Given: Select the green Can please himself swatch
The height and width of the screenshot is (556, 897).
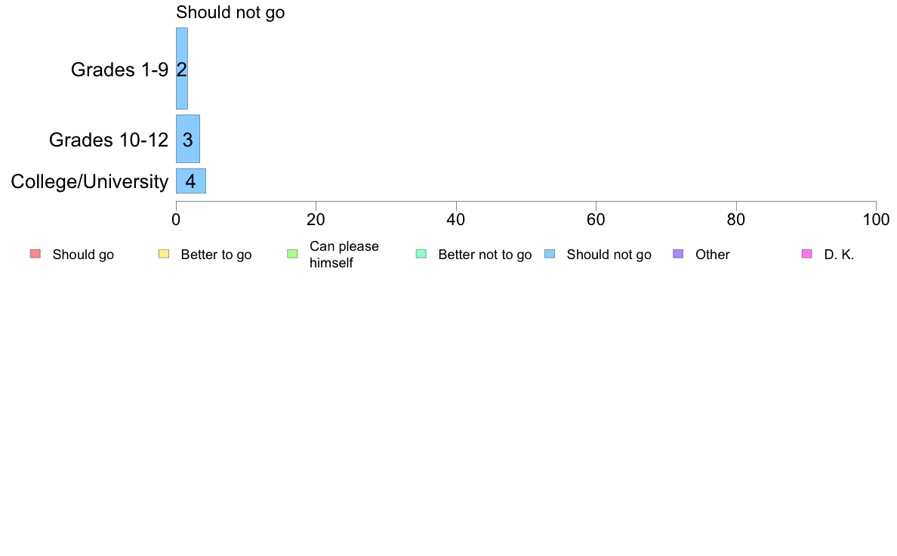Looking at the screenshot, I should 292,254.
